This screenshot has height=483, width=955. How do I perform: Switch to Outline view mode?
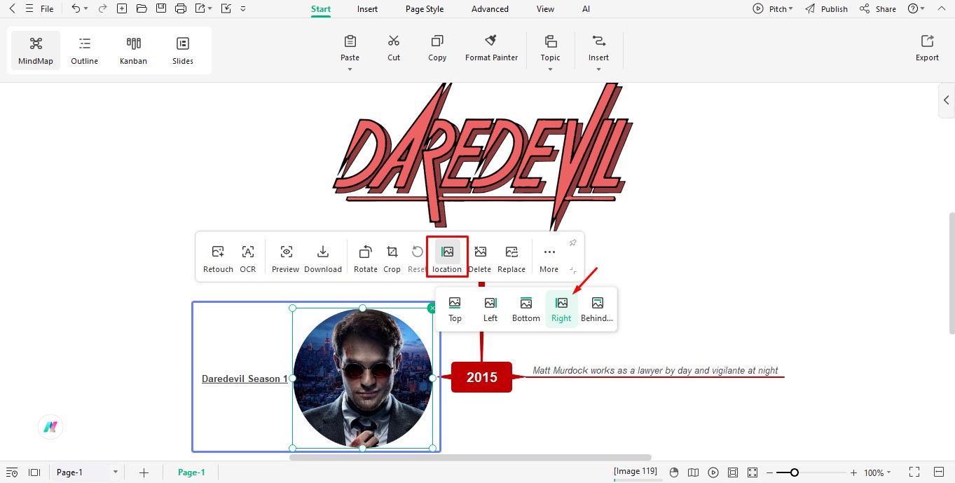click(85, 50)
